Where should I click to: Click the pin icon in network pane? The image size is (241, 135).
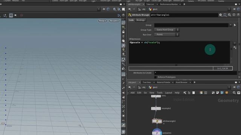coord(234,87)
